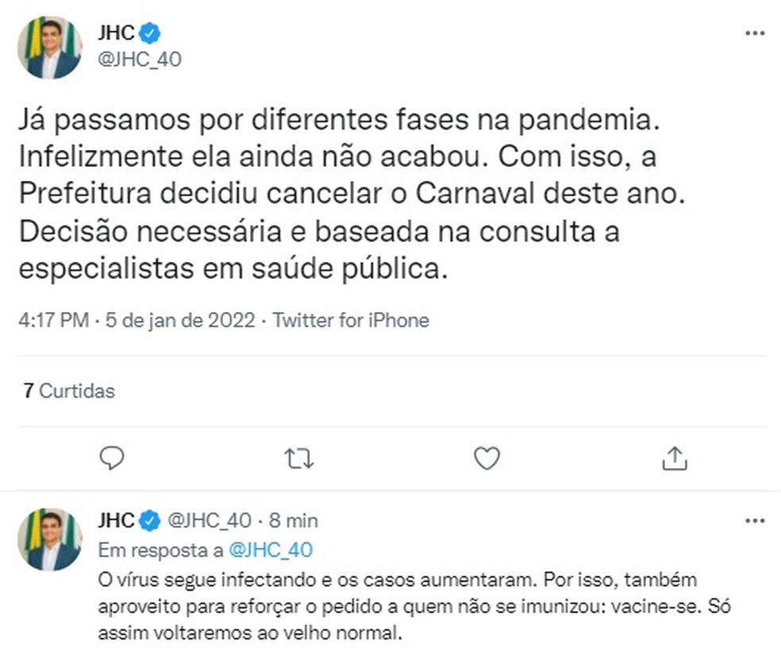Open the @JHC_40 mention in the reply header
Image resolution: width=781 pixels, height=663 pixels.
(270, 549)
